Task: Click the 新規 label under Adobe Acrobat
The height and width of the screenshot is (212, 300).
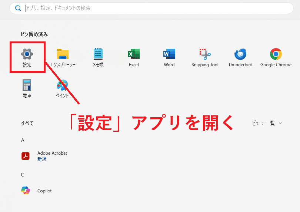Action: [x=42, y=159]
